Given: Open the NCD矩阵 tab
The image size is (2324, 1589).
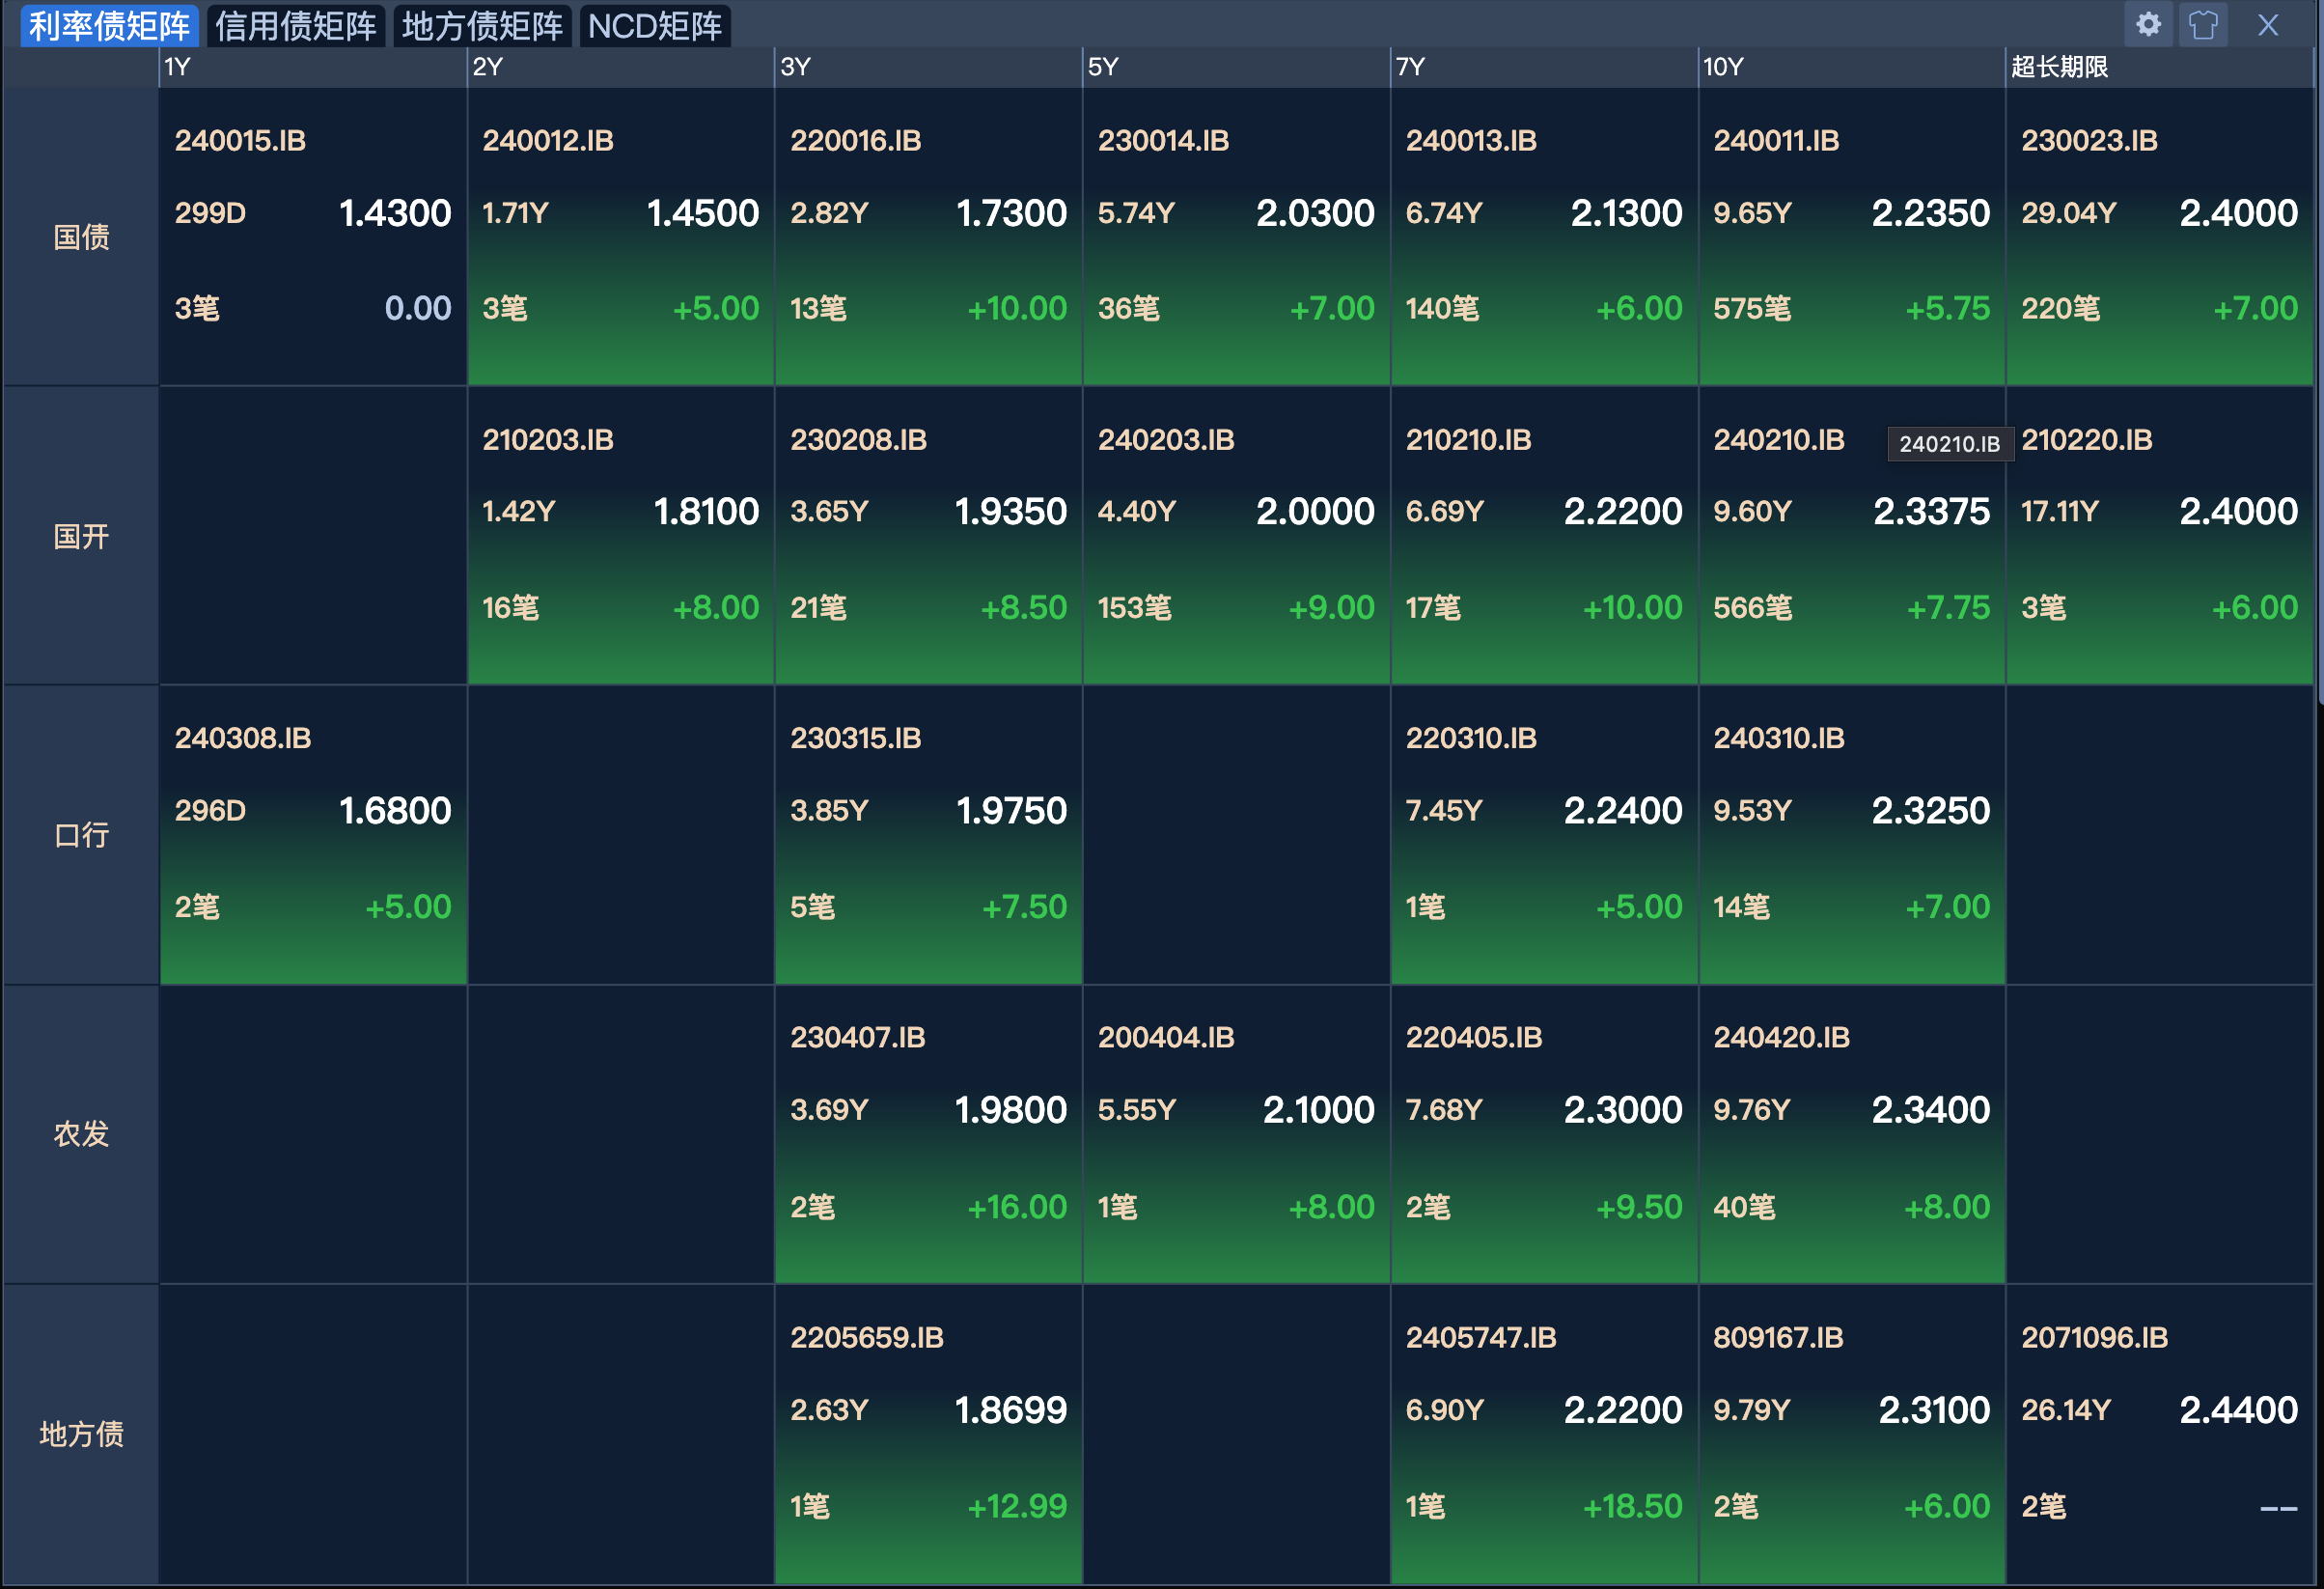Looking at the screenshot, I should pyautogui.click(x=654, y=26).
